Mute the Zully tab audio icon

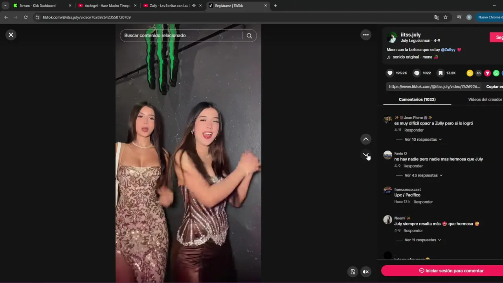point(194,6)
